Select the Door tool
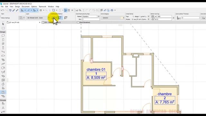Image resolution: width=206 pixels, height=116 pixels. coord(3,40)
